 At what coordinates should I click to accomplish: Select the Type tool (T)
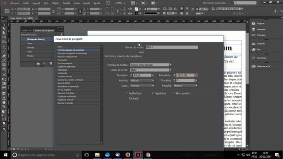(x=4, y=47)
